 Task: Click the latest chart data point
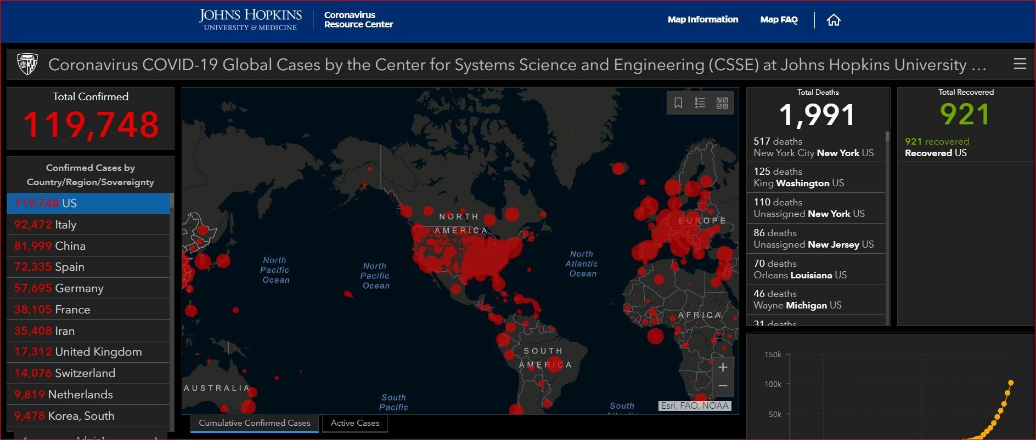(x=1011, y=383)
